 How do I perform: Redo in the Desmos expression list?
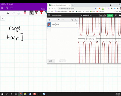(x=63, y=20)
